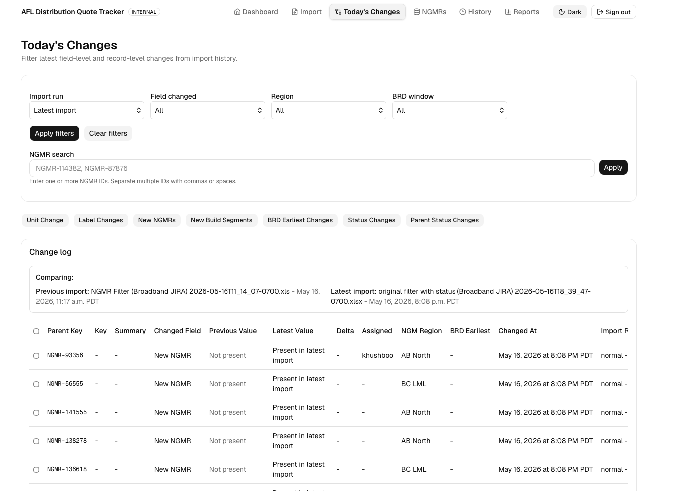Image resolution: width=682 pixels, height=491 pixels.
Task: Check the NGMR-93356 row checkbox
Action: click(36, 356)
